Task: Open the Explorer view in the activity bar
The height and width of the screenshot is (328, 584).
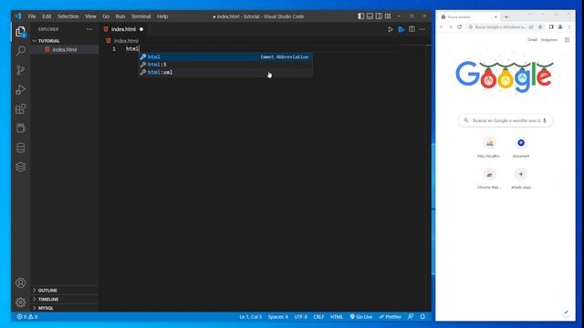Action: pyautogui.click(x=21, y=32)
